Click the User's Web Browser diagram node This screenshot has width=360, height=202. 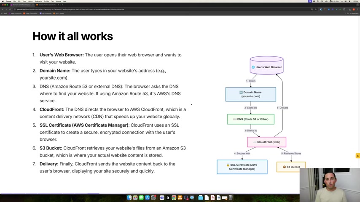point(266,66)
